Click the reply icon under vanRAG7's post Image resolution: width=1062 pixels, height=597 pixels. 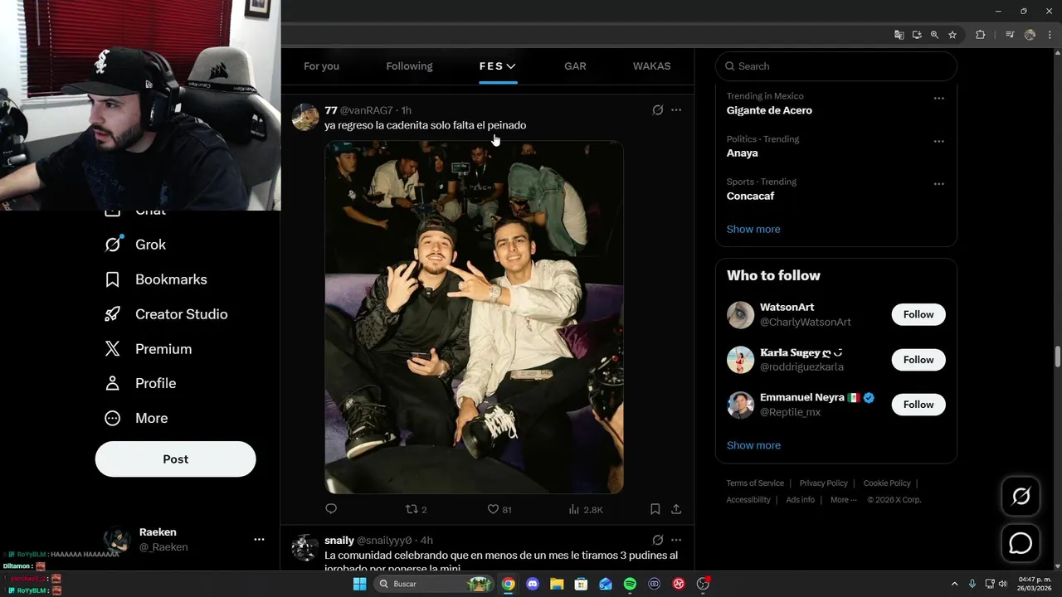[331, 509]
